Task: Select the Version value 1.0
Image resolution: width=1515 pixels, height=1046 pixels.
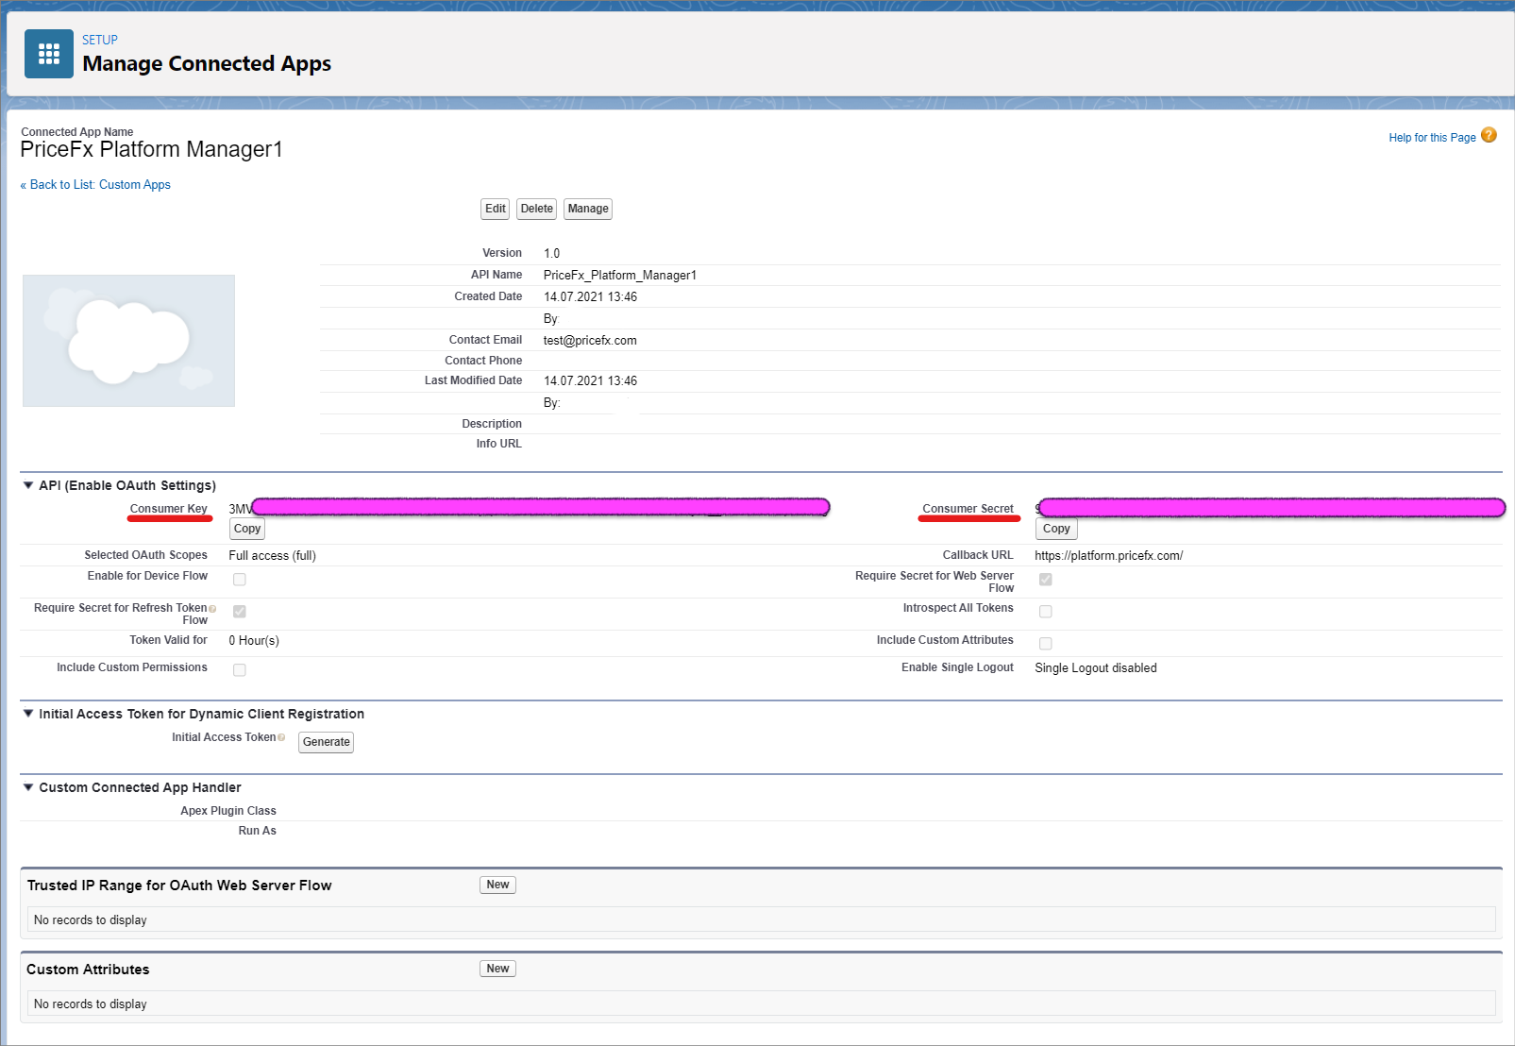Action: 552,253
